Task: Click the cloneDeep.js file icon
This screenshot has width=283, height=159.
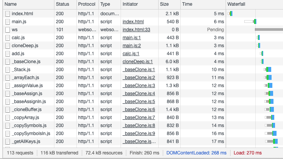Action: [8, 46]
